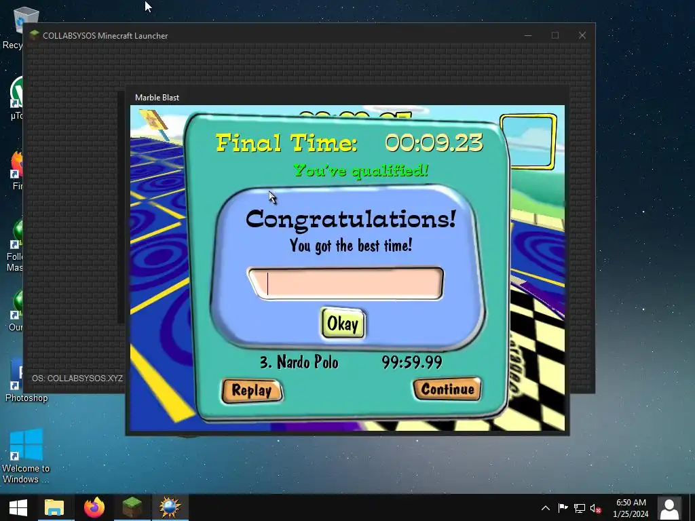Click the Okay button in Congratulations dialog

point(343,324)
